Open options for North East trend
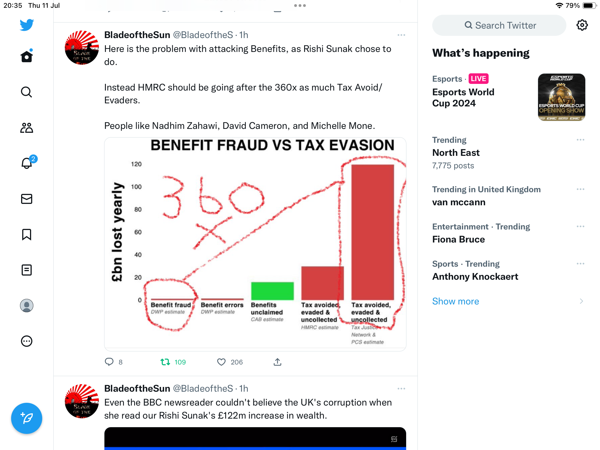Viewport: 600px width, 450px height. [x=580, y=140]
